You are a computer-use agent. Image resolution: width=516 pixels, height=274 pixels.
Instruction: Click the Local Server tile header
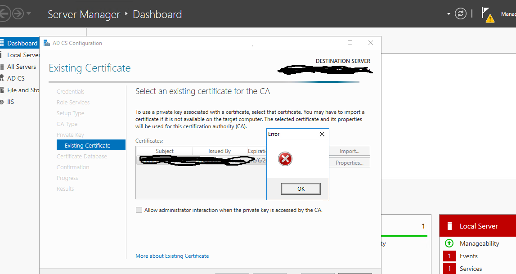pos(477,226)
